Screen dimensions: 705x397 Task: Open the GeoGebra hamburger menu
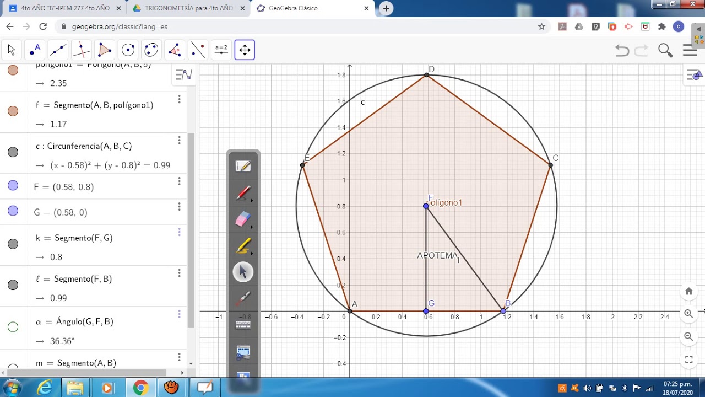pyautogui.click(x=690, y=51)
